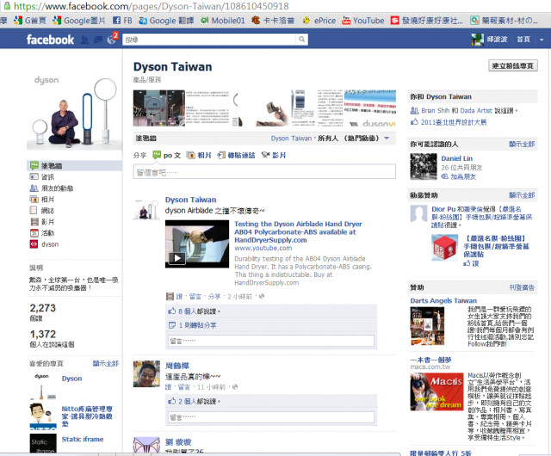Click share icon next to 1 share count

click(x=172, y=325)
